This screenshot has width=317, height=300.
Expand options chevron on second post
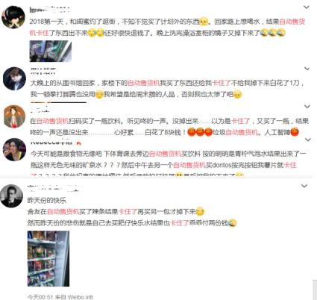pos(307,69)
